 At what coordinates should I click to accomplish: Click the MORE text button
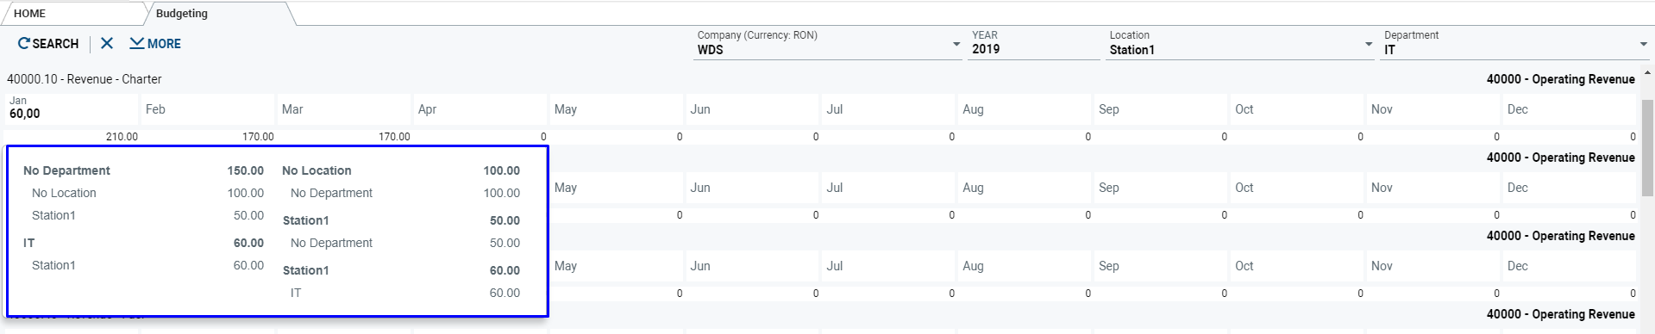(x=164, y=43)
